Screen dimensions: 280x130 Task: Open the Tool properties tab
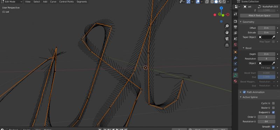click(x=235, y=14)
